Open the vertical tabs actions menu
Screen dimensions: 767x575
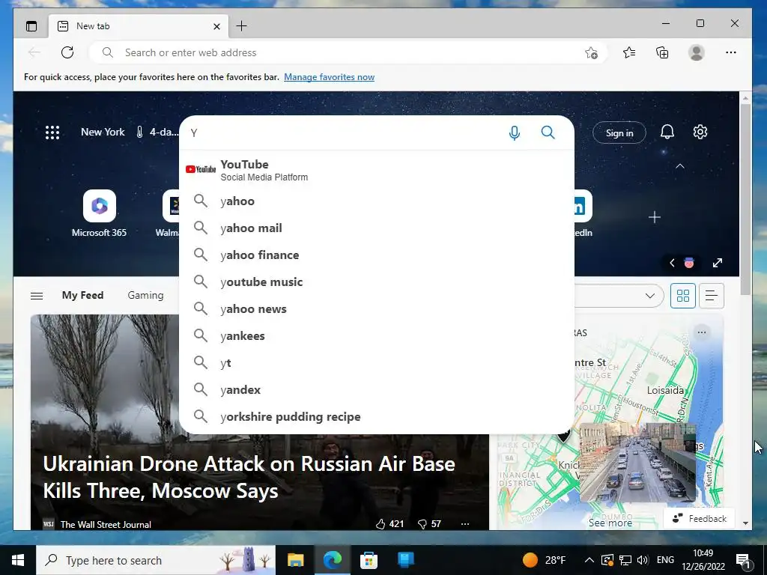click(31, 26)
